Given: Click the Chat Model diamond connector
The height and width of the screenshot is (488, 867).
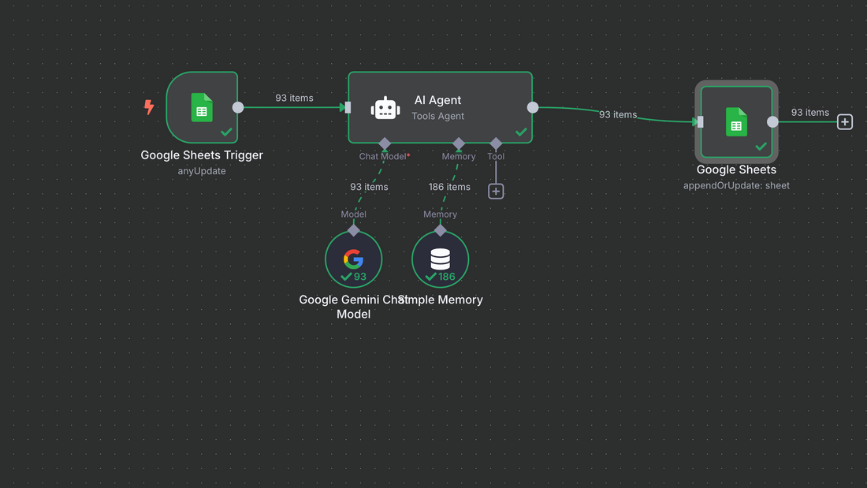Looking at the screenshot, I should [384, 143].
